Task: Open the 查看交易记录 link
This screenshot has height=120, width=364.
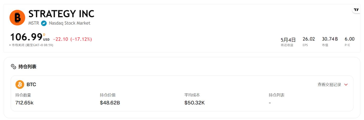Action: pyautogui.click(x=329, y=85)
